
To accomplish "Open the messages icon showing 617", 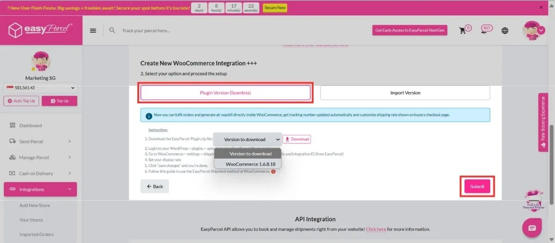I will point(485,30).
